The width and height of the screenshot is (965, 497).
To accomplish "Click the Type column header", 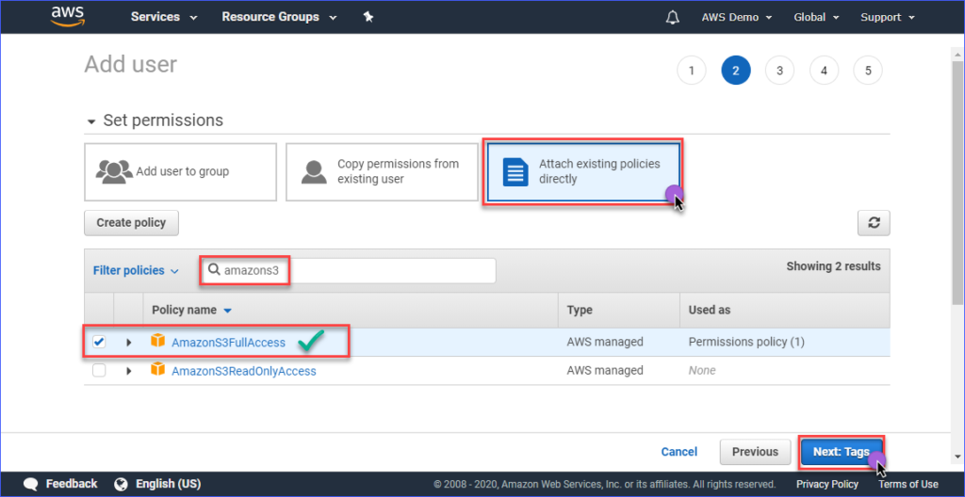I will pos(580,310).
